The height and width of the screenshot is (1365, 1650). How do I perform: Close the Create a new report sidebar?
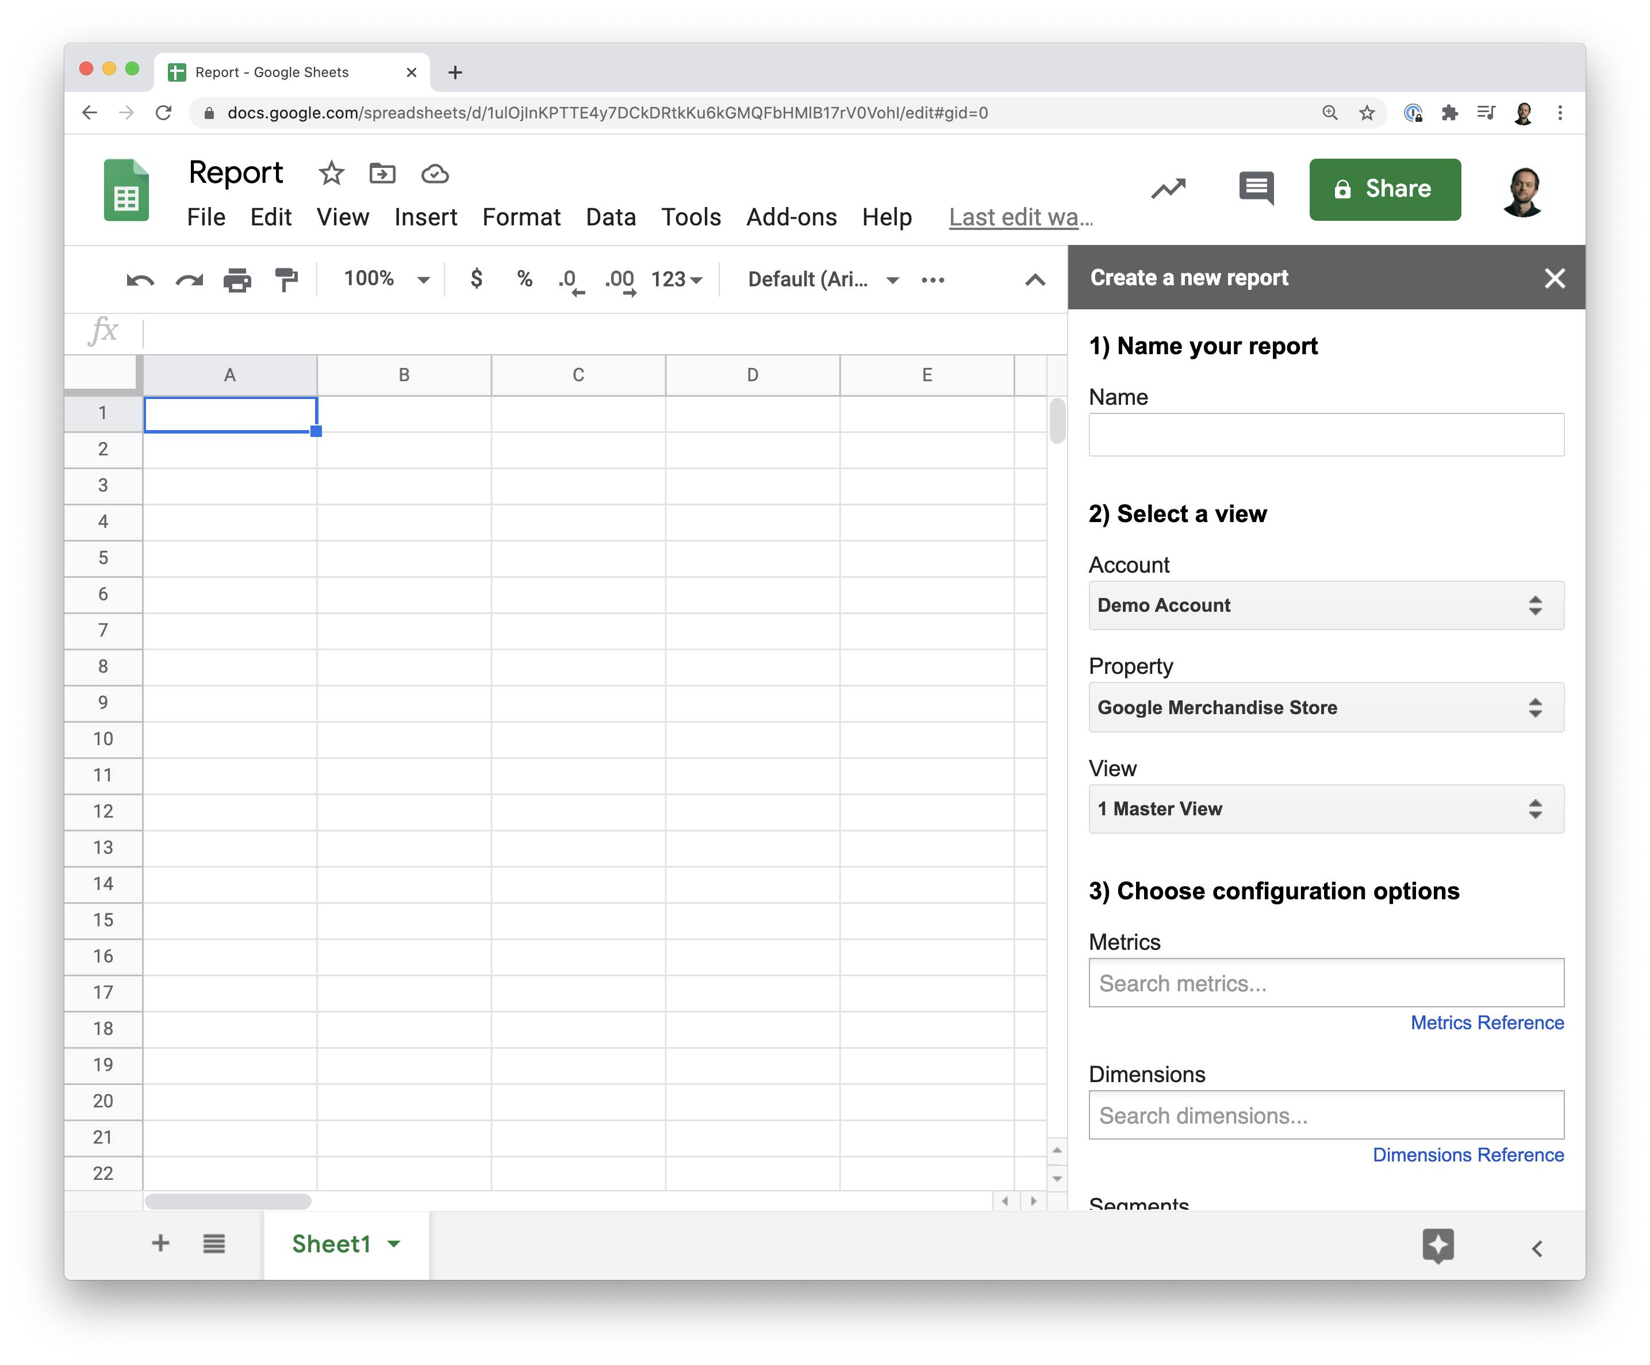[1554, 278]
